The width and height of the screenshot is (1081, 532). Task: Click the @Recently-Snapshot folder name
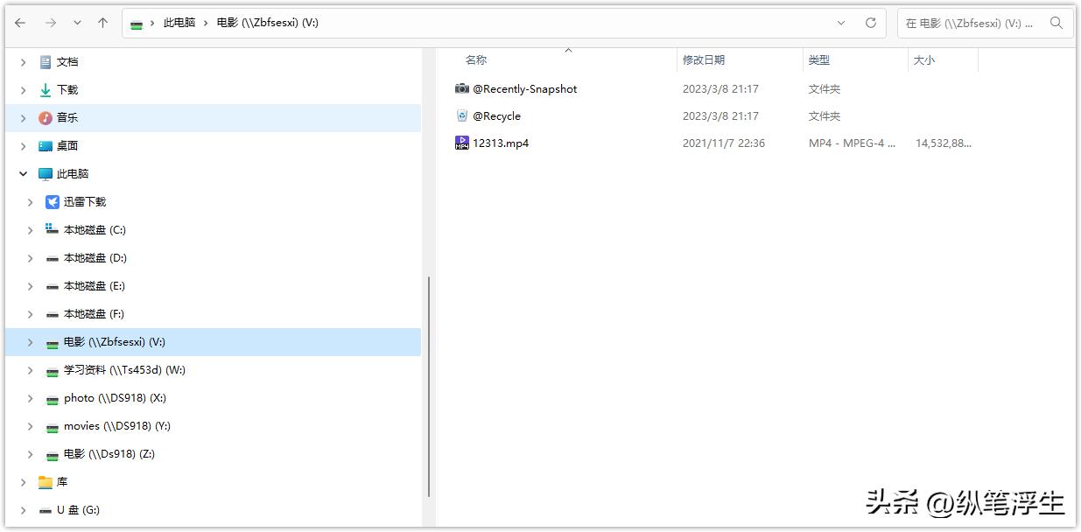pyautogui.click(x=525, y=88)
